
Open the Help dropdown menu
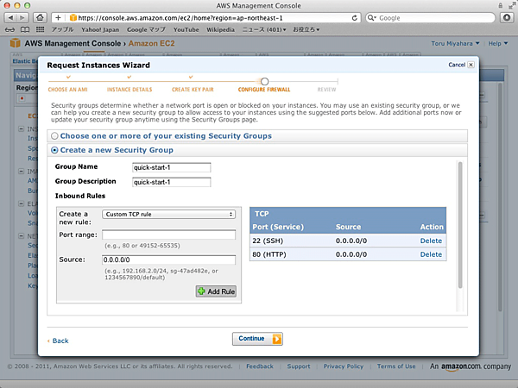[498, 43]
